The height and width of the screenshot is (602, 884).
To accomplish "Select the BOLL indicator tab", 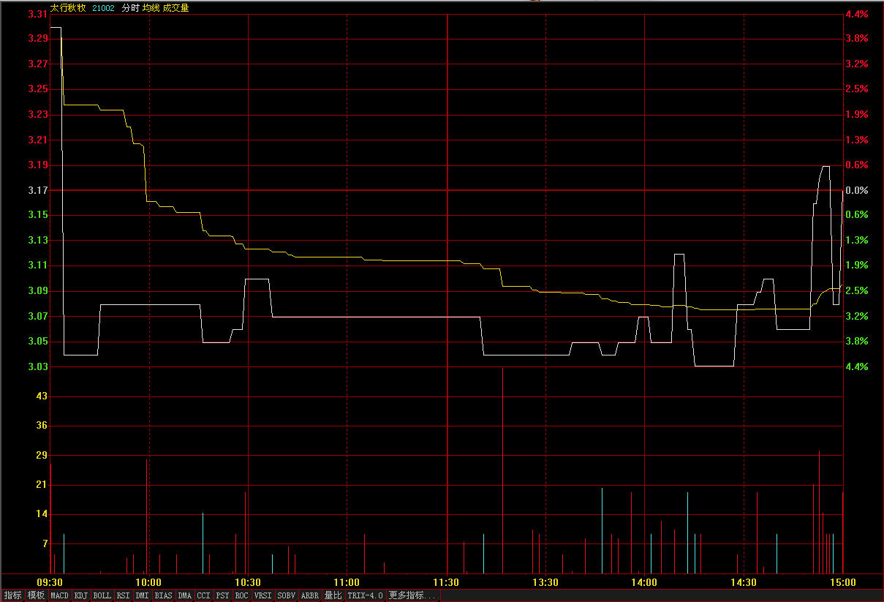I will [102, 595].
